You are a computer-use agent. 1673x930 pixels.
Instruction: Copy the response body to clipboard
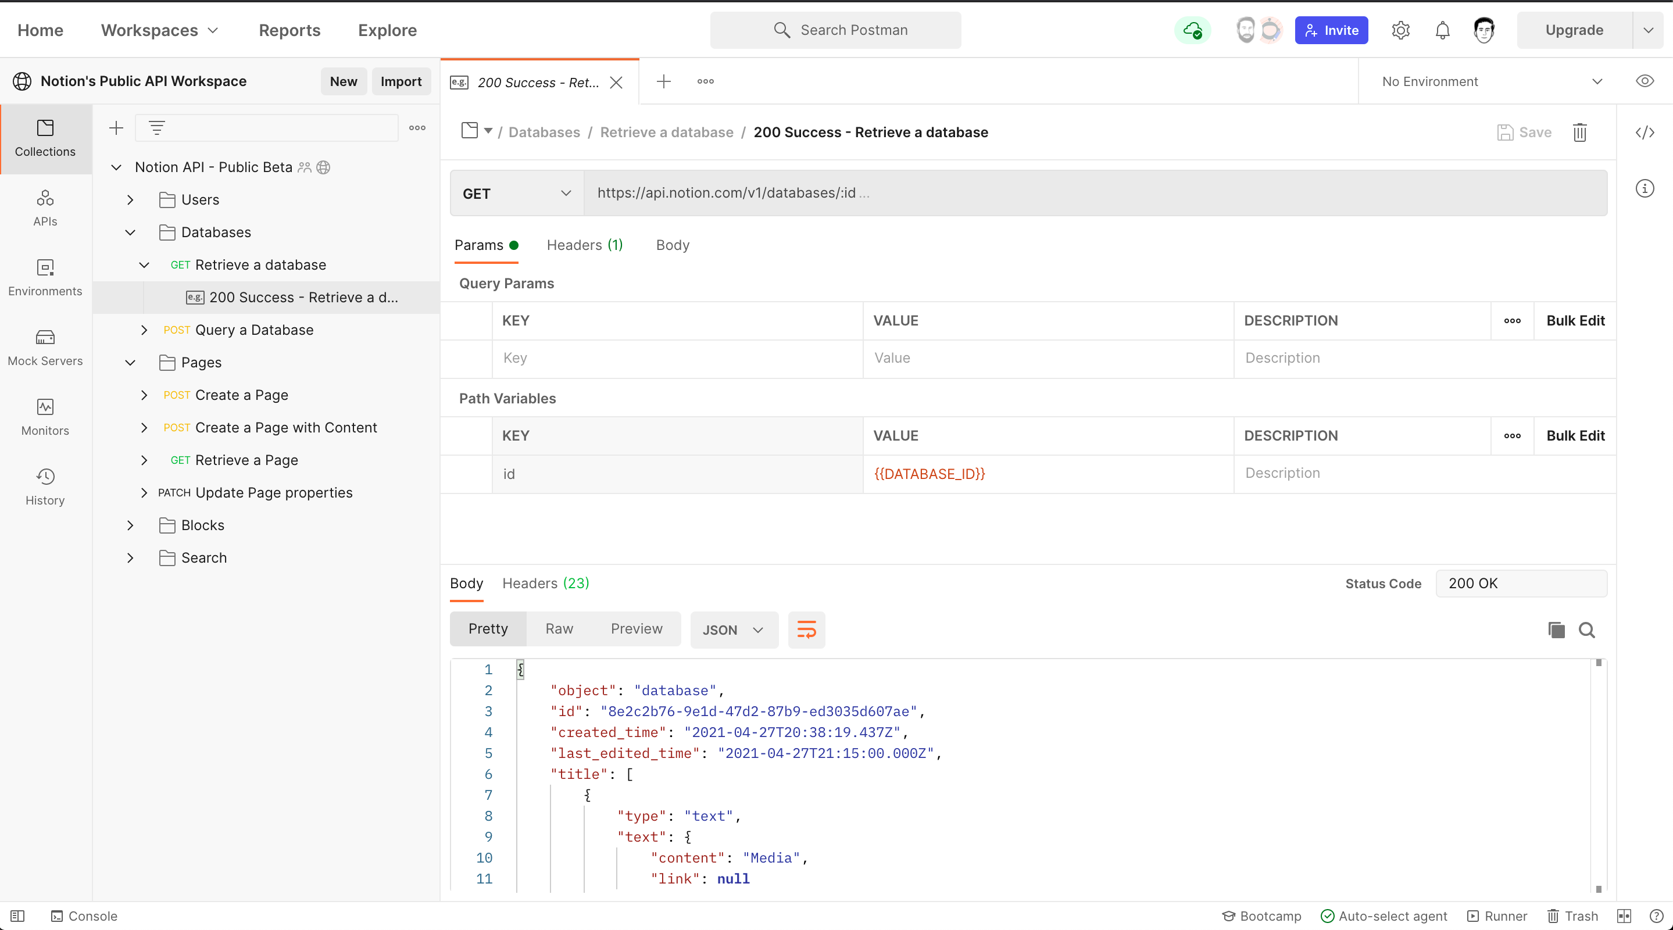point(1556,630)
